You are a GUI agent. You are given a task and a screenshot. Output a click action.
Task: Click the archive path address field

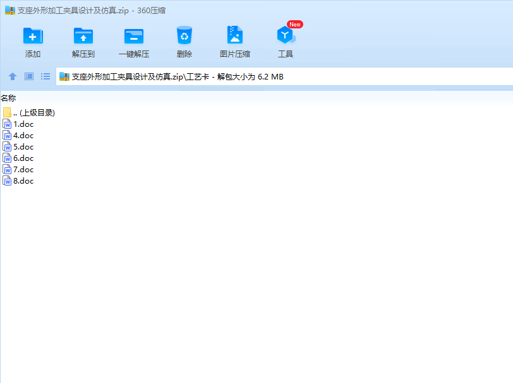(x=284, y=76)
